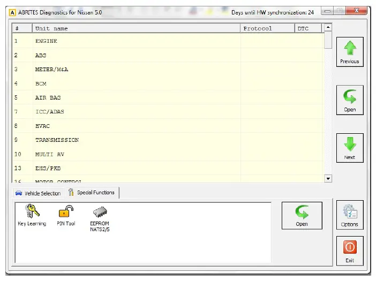Screen dimensions: 376x281
Task: Click the # column header
Action: [22, 28]
